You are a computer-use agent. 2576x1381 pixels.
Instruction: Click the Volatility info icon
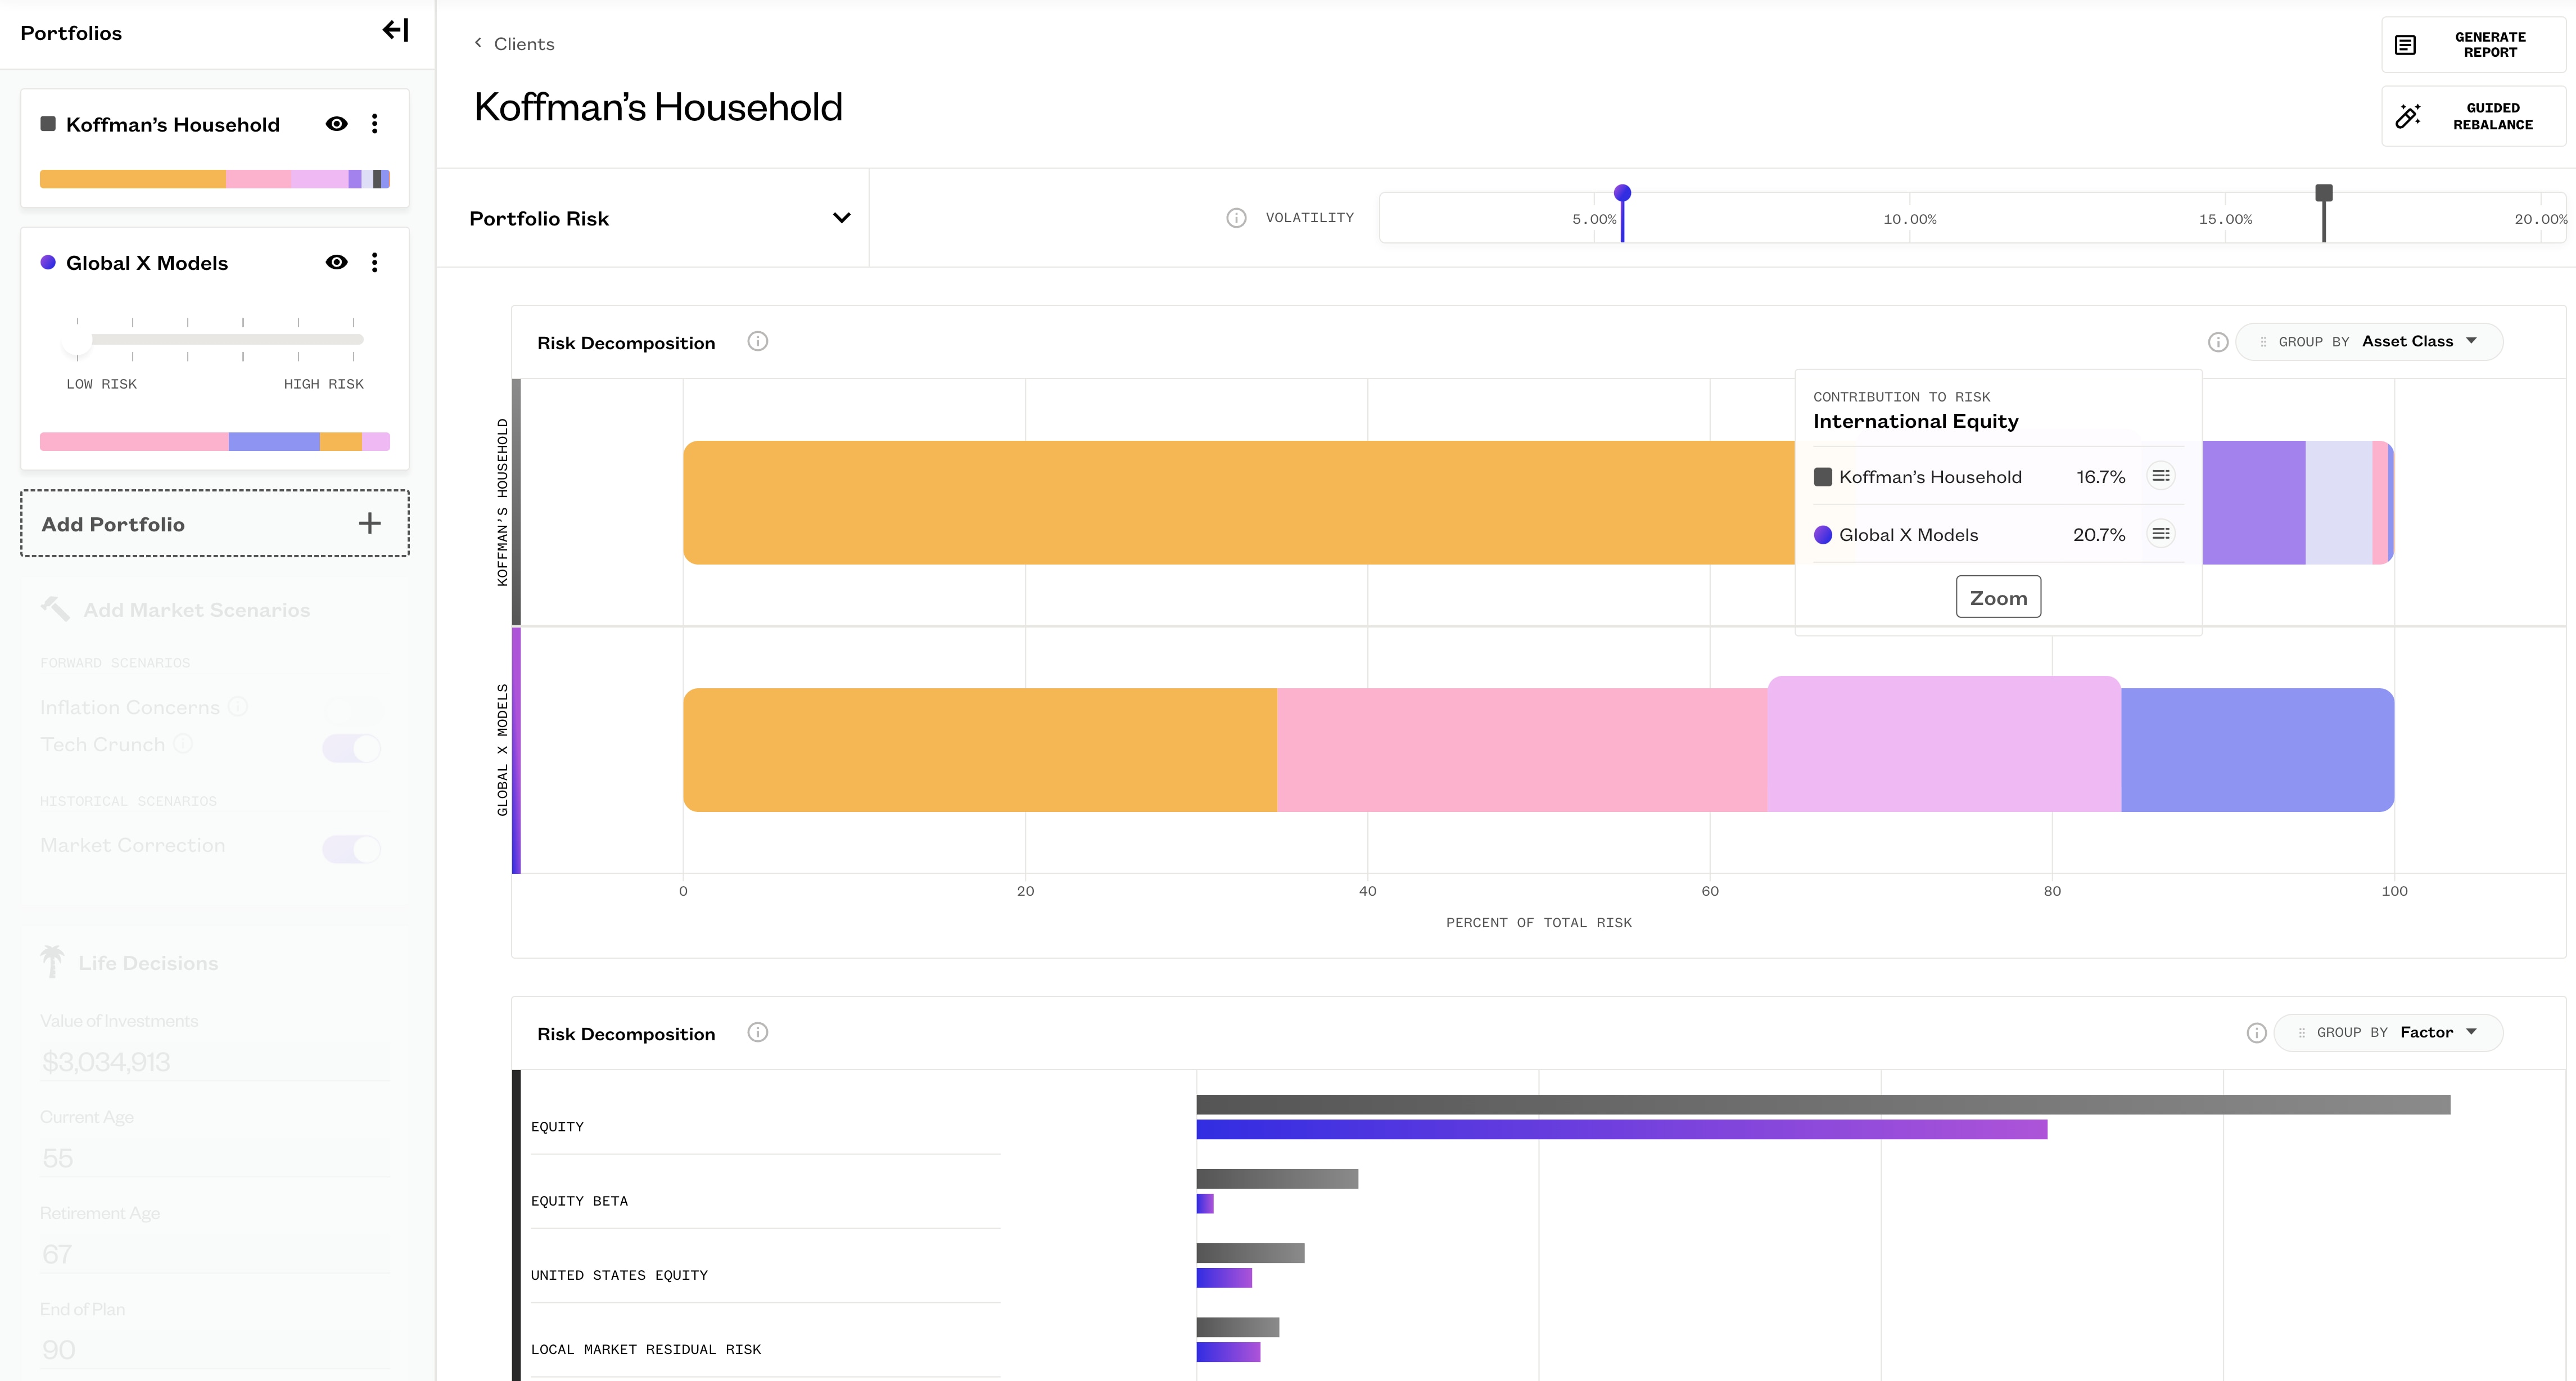coord(1236,218)
